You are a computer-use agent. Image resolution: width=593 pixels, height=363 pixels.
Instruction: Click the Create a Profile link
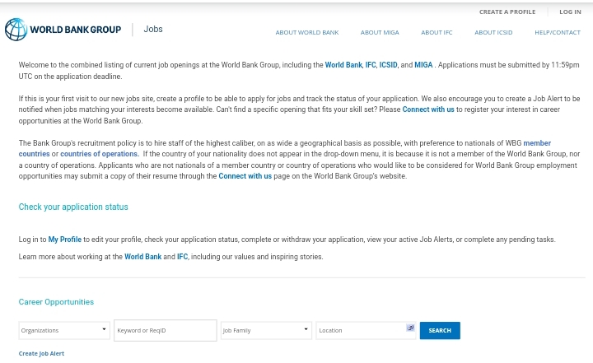coord(507,12)
